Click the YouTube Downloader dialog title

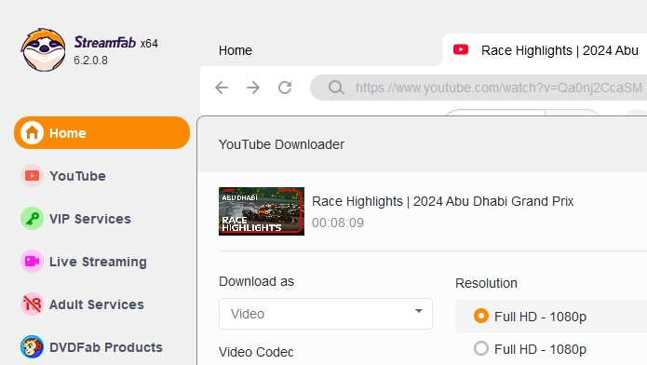coord(281,144)
